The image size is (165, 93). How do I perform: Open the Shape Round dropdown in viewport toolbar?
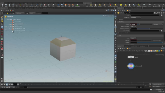tap(32, 13)
